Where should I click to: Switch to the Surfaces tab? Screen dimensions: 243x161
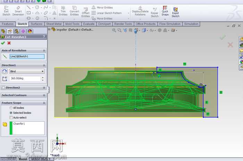tap(36, 24)
